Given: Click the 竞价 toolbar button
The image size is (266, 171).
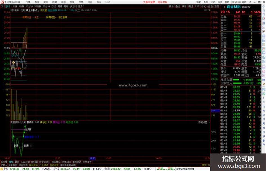Looking at the screenshot, I should tap(171, 6).
